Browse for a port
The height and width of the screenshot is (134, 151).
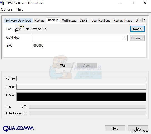[137, 29]
